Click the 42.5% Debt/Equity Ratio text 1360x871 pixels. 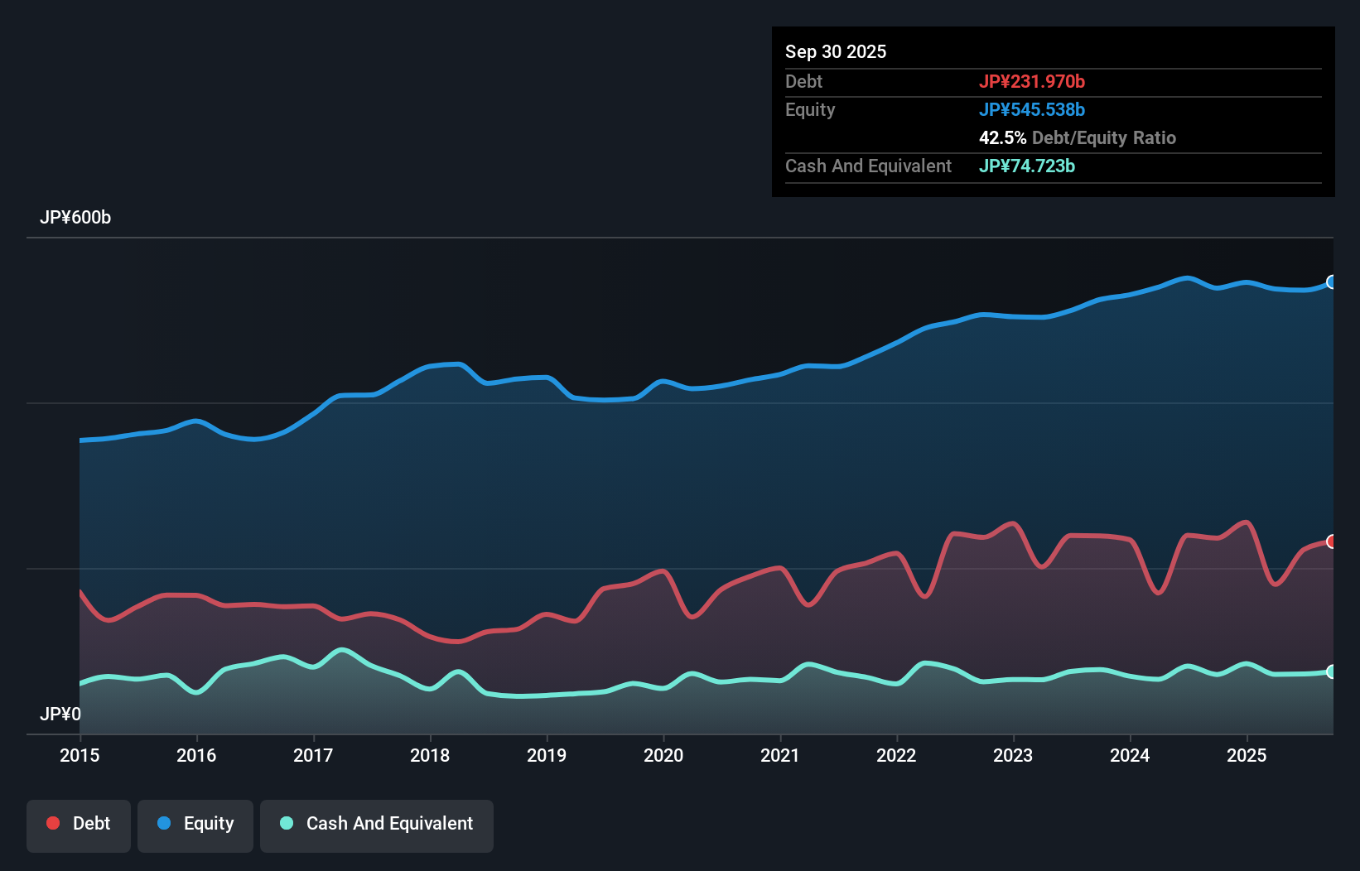[x=1078, y=137]
